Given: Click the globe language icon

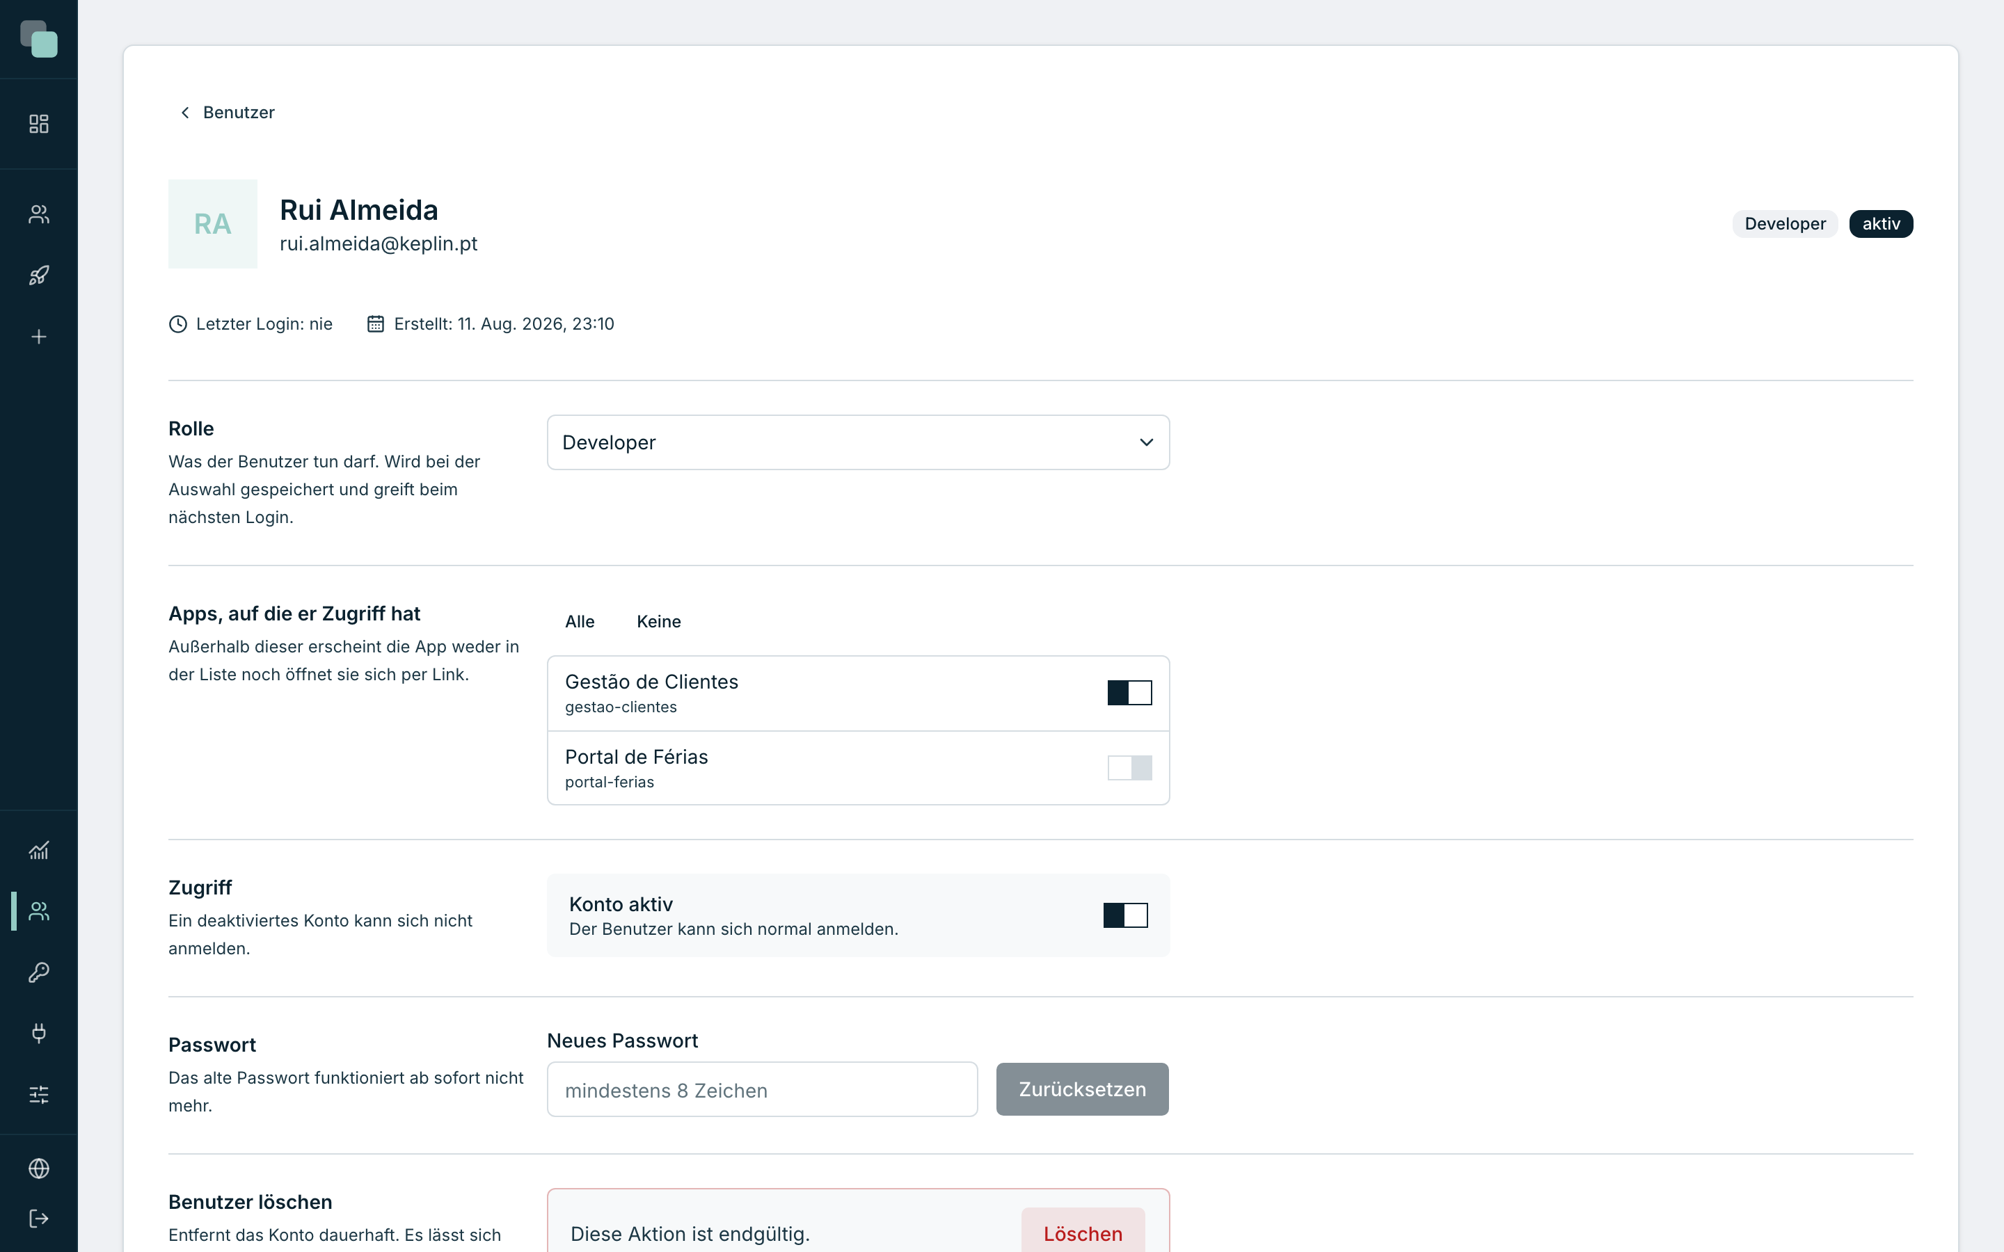Looking at the screenshot, I should (39, 1169).
